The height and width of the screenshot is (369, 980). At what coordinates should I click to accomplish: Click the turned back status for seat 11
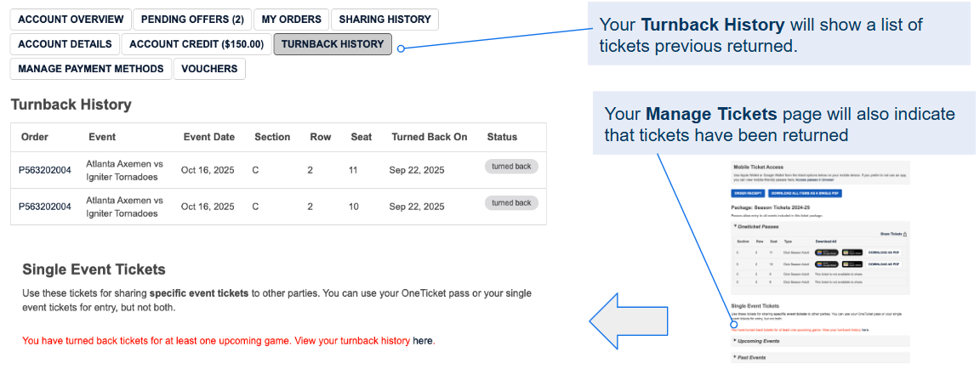[511, 167]
